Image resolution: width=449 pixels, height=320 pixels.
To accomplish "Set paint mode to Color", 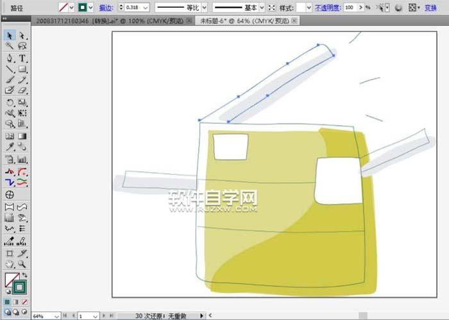I will click(x=7, y=301).
